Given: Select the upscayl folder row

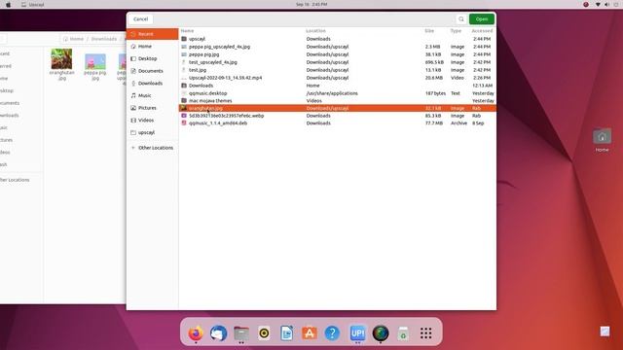Looking at the screenshot, I should point(338,39).
